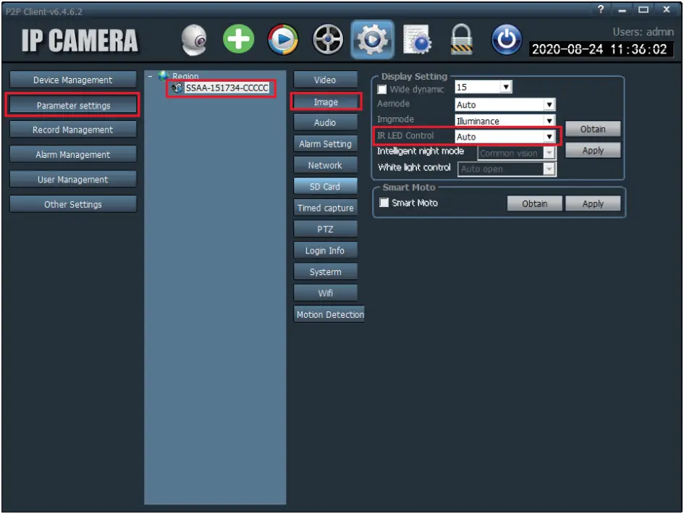The image size is (684, 514).
Task: Open the Network tab
Action: coord(326,165)
